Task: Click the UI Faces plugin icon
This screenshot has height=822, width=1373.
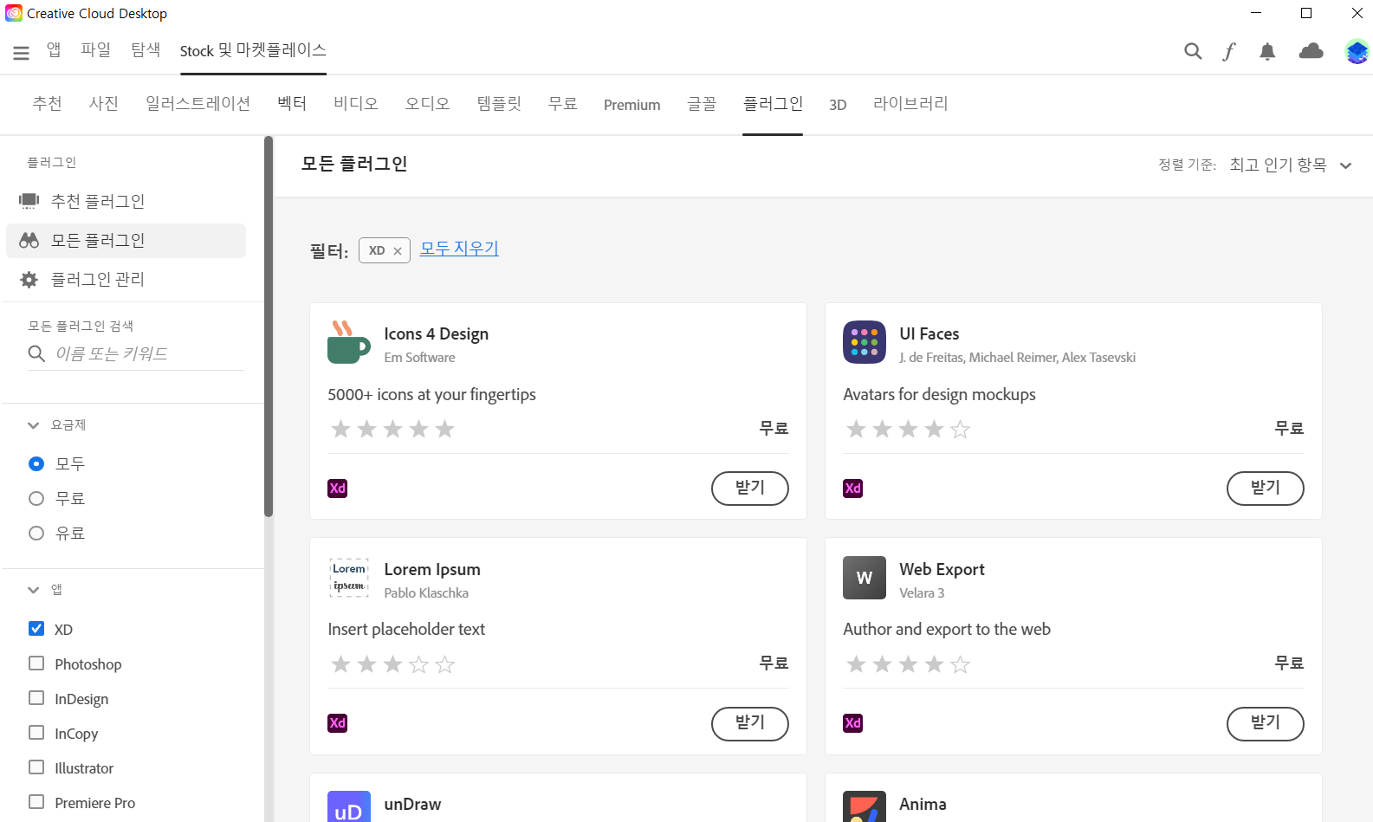Action: point(865,342)
